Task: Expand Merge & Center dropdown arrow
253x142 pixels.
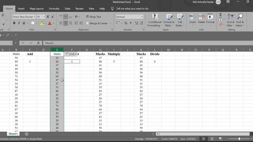Action: (x=111, y=23)
